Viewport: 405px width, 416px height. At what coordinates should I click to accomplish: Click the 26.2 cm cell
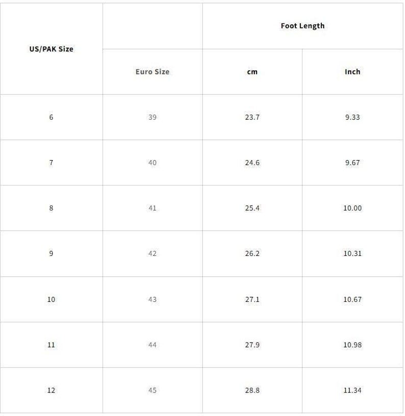[x=252, y=254]
